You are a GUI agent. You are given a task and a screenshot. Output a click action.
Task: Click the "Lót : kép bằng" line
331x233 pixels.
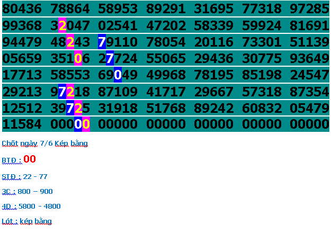(x=26, y=221)
